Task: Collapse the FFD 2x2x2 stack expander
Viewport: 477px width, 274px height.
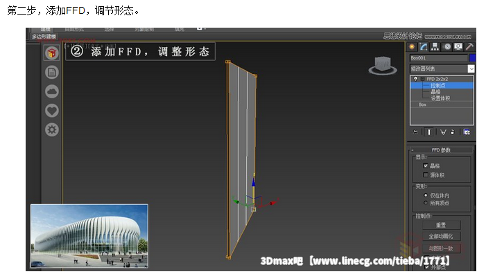Action: 422,79
